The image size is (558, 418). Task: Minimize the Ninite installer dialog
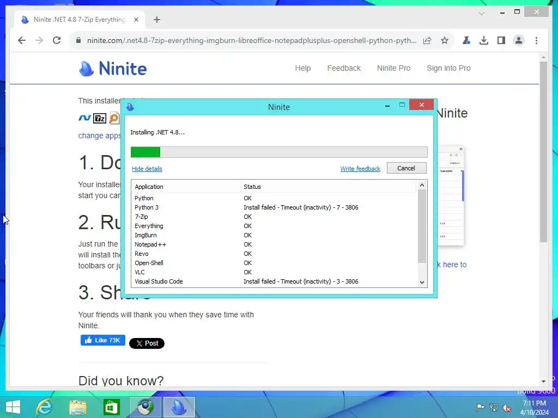[387, 105]
